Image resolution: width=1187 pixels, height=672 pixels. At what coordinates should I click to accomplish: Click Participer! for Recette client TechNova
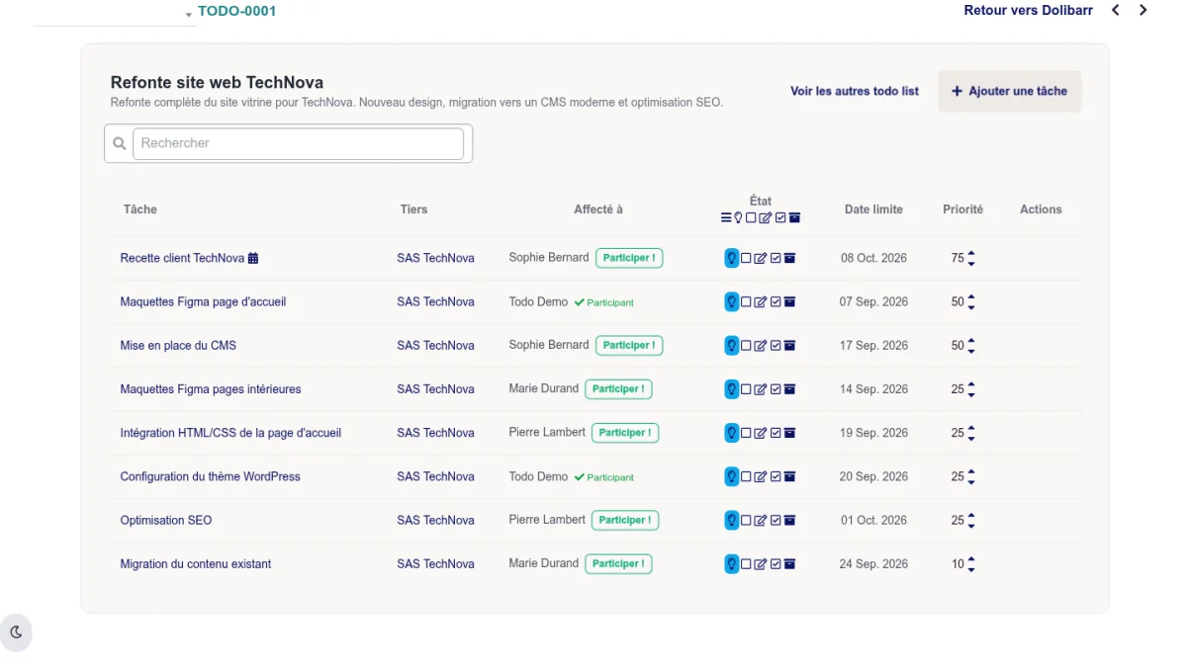629,258
